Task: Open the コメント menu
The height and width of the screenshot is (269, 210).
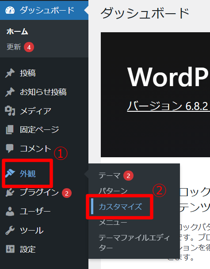Action: pos(44,148)
